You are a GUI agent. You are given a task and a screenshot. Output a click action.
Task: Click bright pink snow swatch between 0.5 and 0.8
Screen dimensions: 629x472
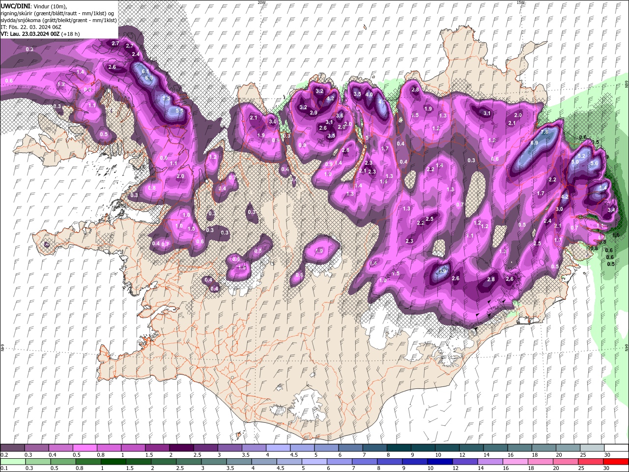85,448
